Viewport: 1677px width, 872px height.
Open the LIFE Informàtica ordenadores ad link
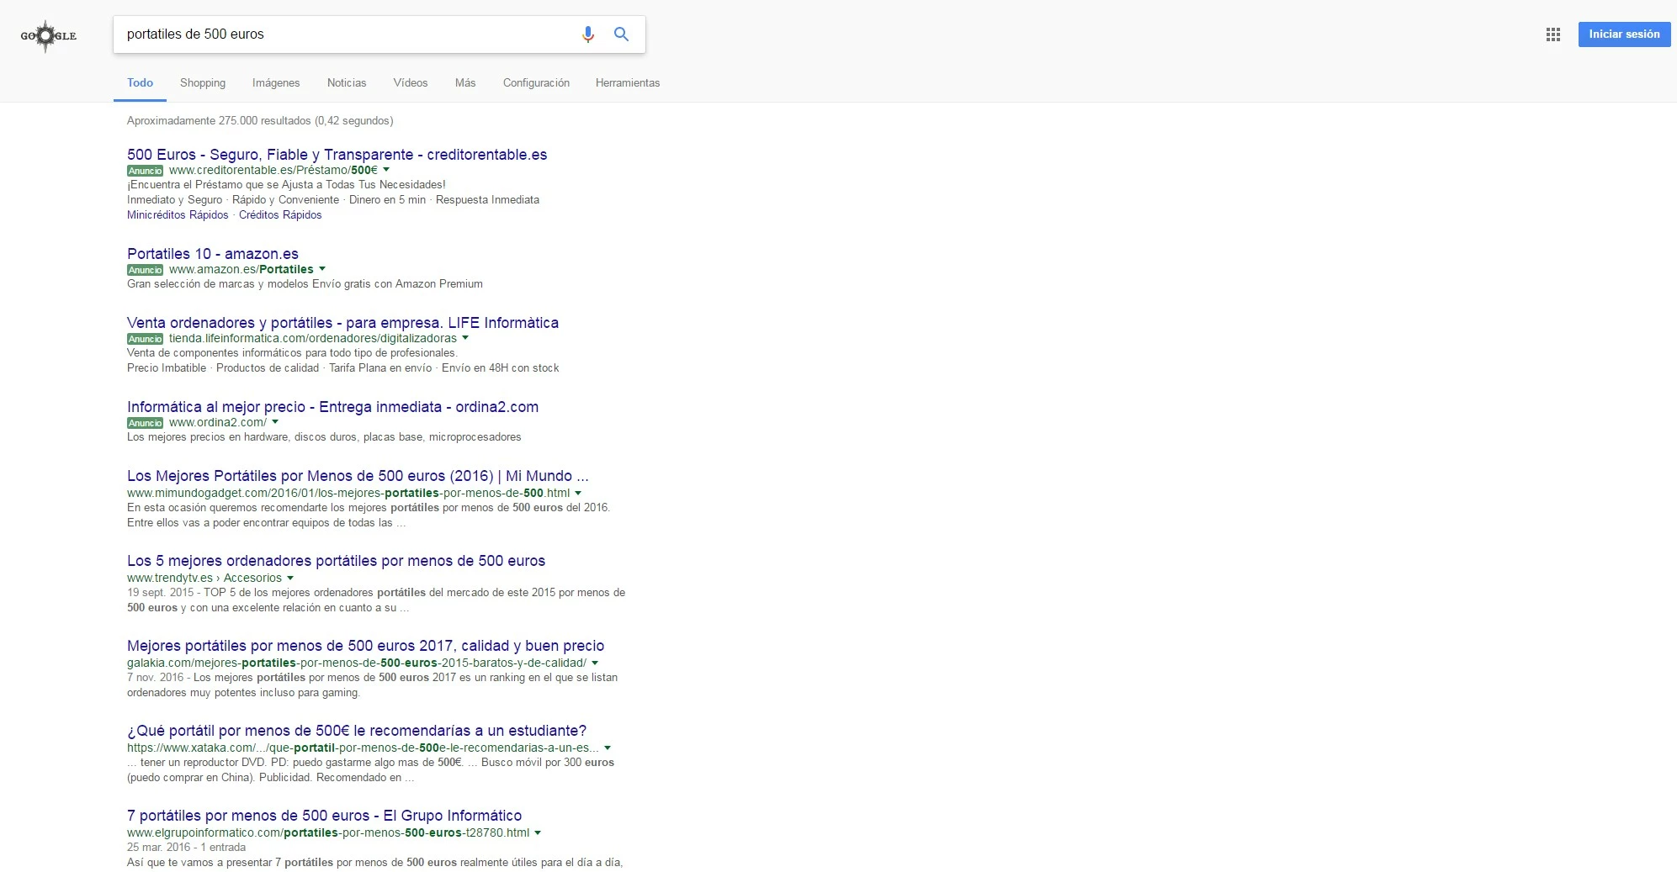click(x=342, y=323)
